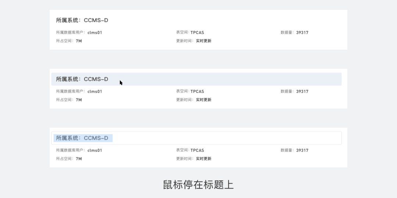The height and width of the screenshot is (198, 397).
Task: Click clms01 value in the first plain card
Action: pos(95,33)
